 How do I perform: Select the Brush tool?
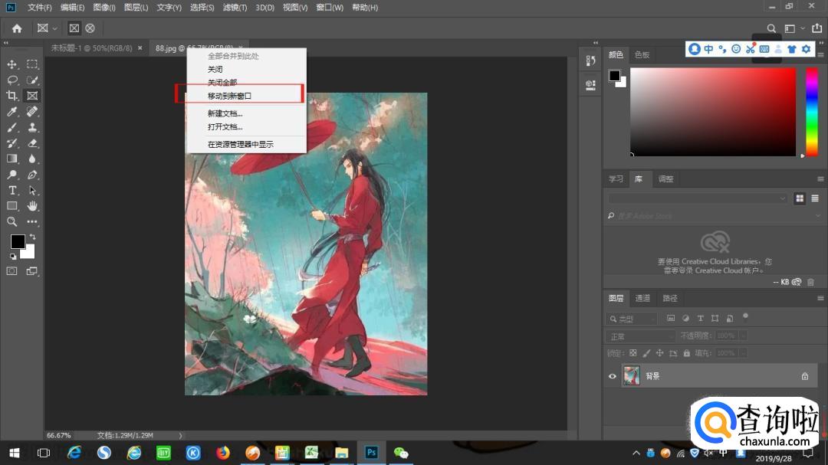click(11, 127)
